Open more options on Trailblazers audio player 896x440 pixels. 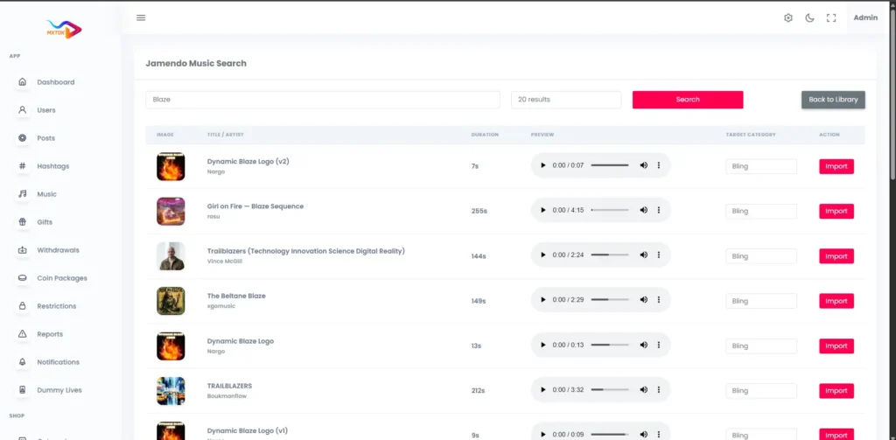(x=659, y=255)
